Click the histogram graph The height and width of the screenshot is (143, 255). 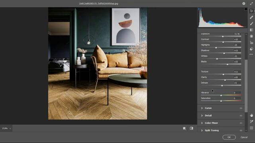click(x=222, y=17)
